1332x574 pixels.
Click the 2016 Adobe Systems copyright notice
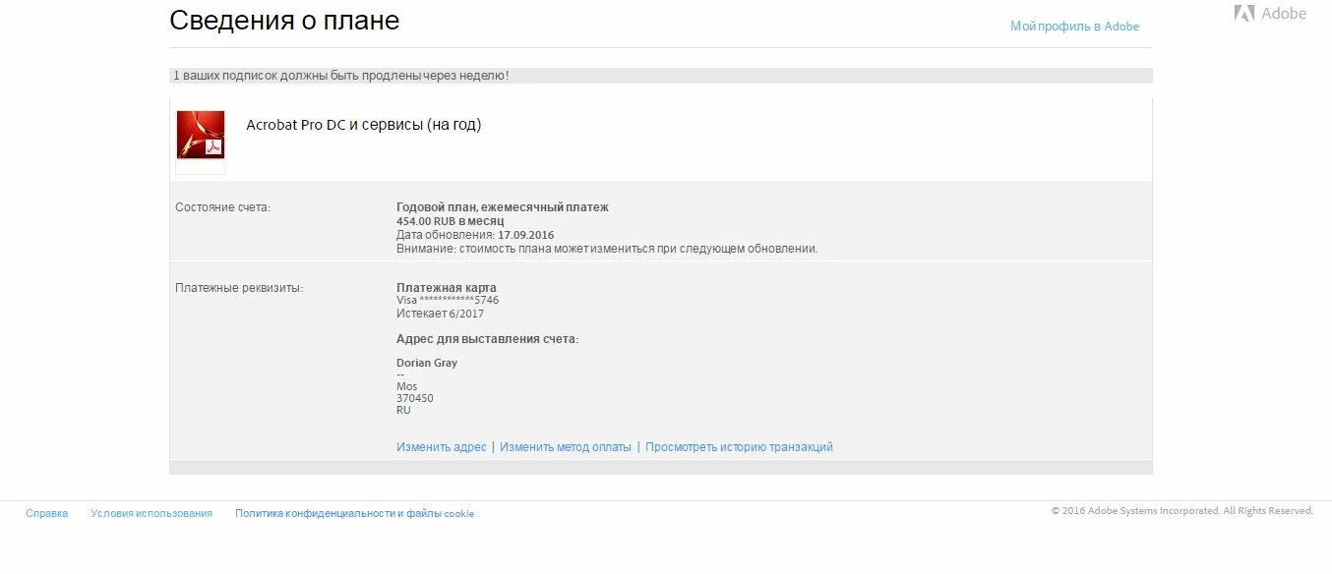click(x=1182, y=511)
